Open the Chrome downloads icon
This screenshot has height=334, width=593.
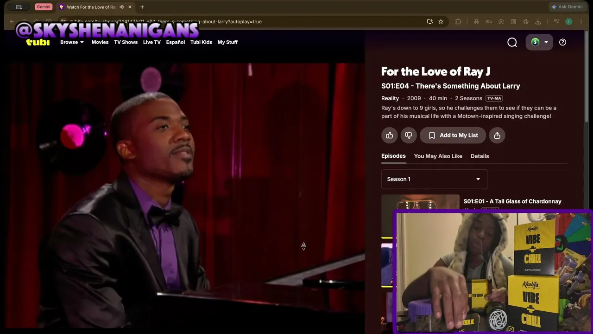click(x=538, y=21)
